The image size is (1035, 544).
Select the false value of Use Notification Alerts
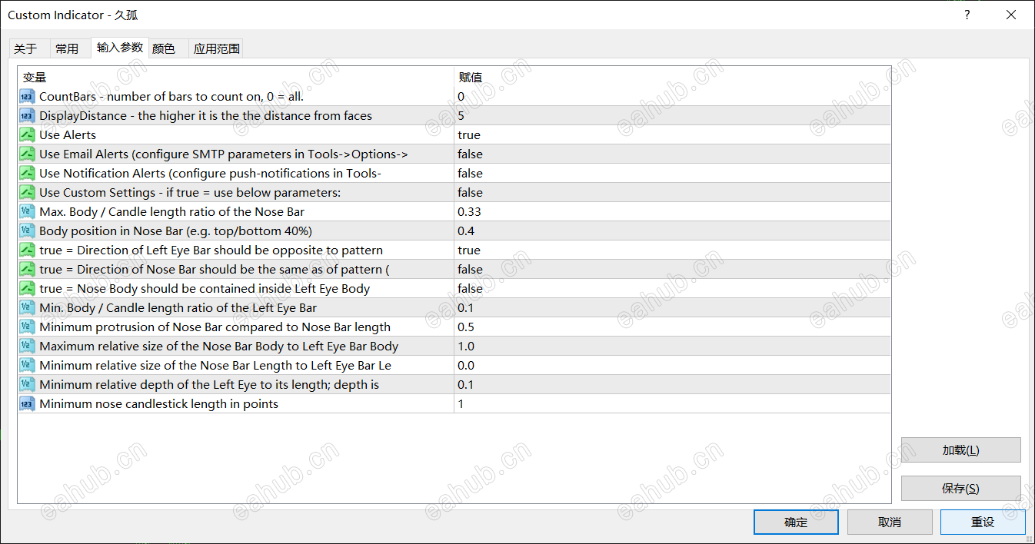pos(470,174)
